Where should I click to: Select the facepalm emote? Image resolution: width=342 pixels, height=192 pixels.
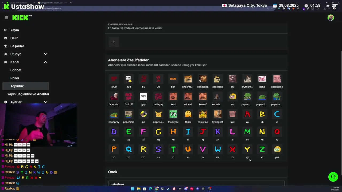click(114, 97)
